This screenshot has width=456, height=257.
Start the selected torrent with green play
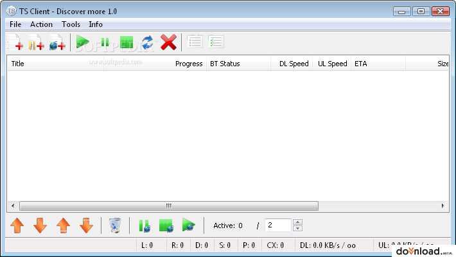click(82, 42)
